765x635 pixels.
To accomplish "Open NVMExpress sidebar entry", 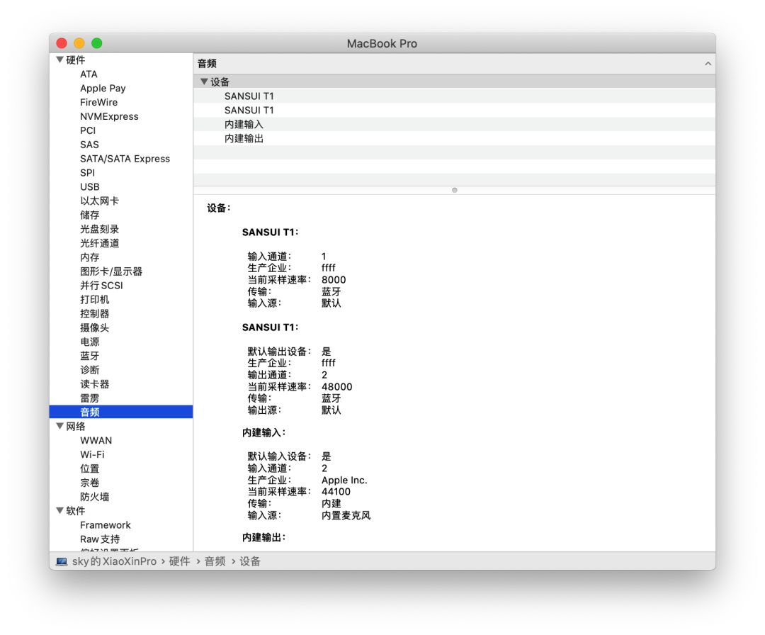I will [109, 117].
